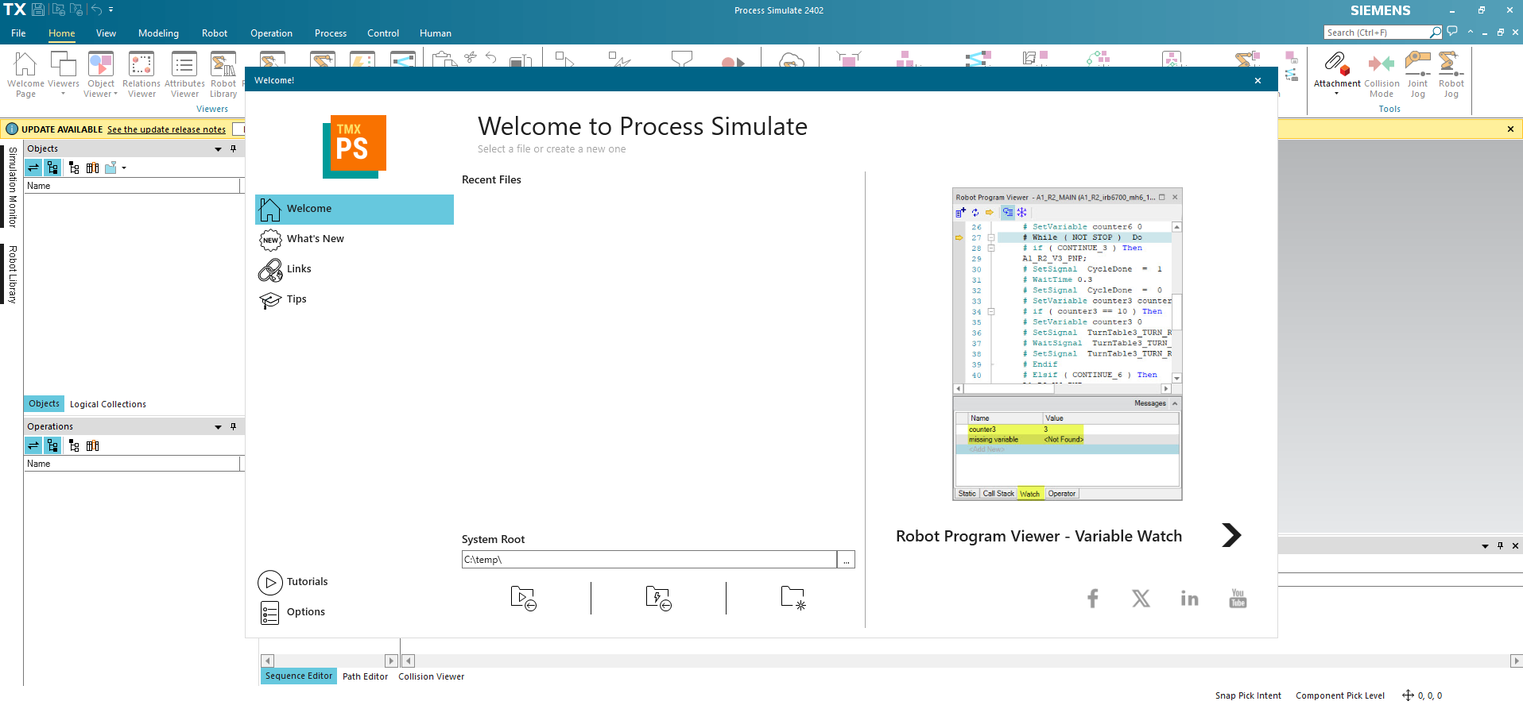Open the Robot Library ribbon button
The image size is (1523, 705).
point(223,75)
